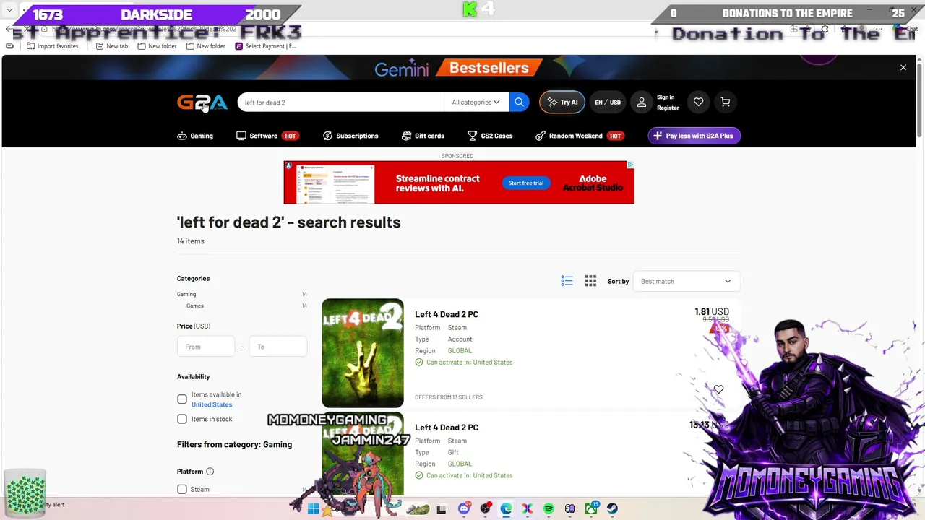Click the 'Sign in' link

(x=666, y=97)
